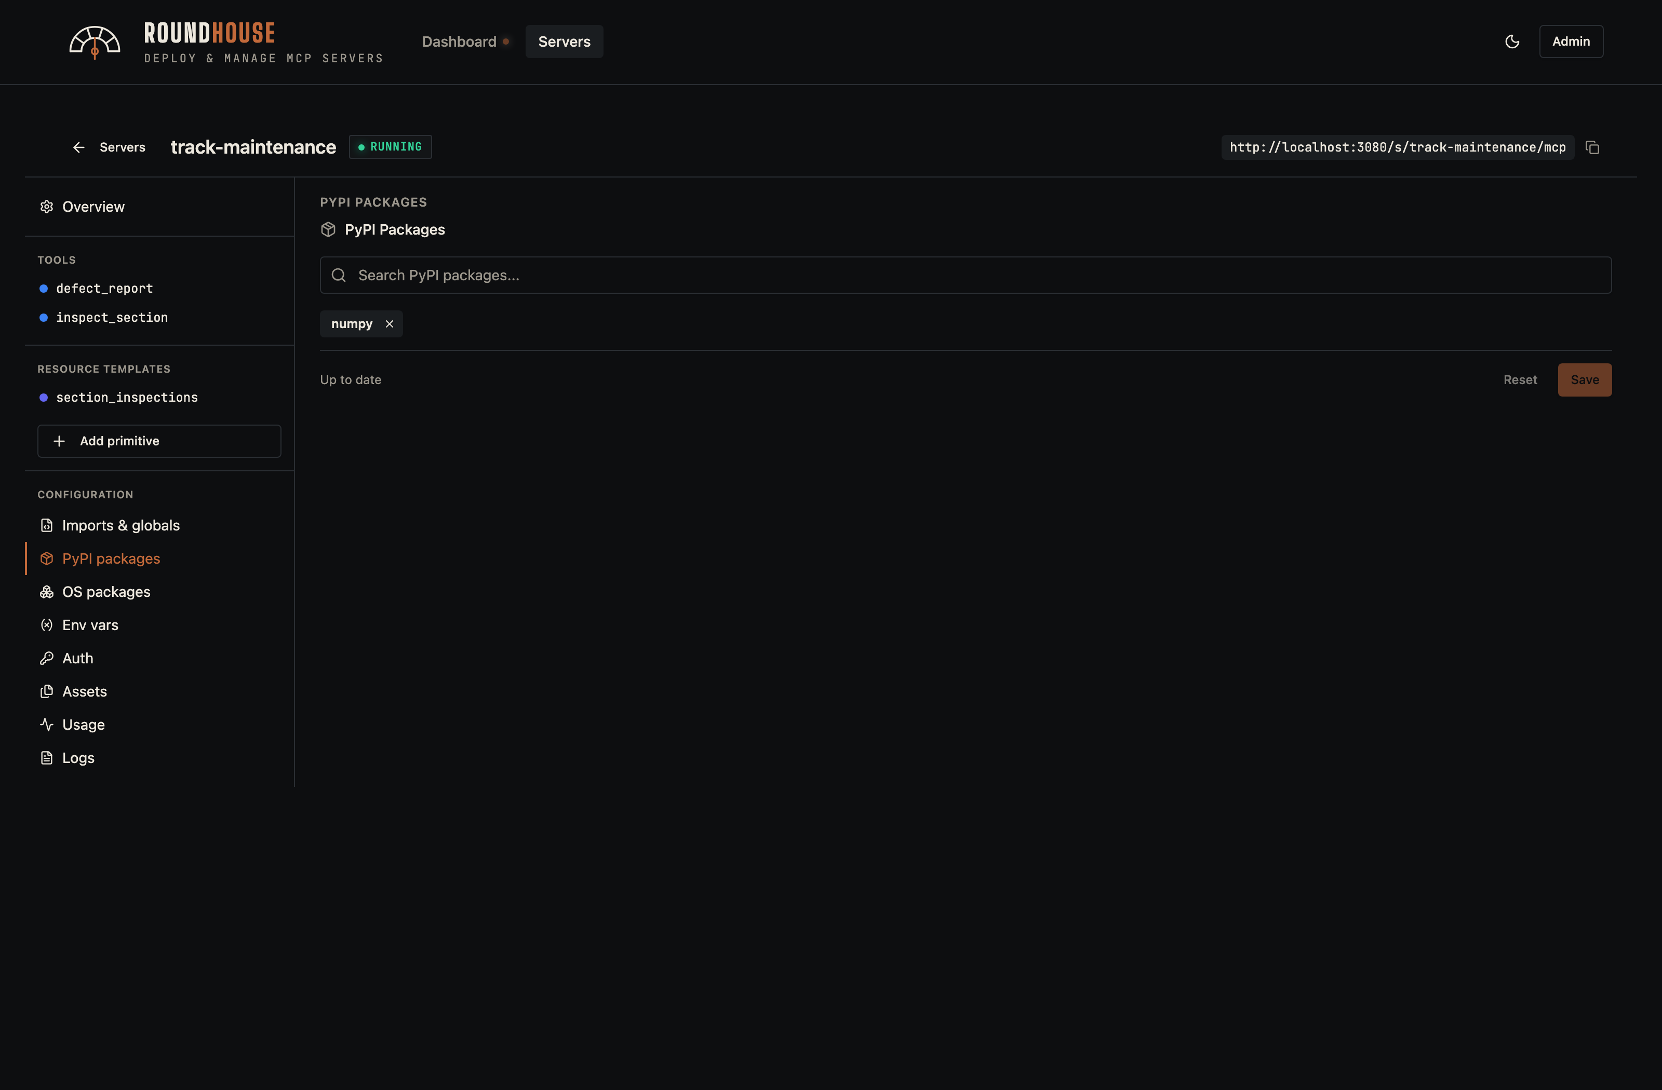Focus the Search PyPI packages field

pyautogui.click(x=966, y=275)
